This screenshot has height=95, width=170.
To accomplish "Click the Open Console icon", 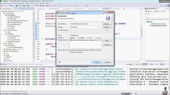I will (156, 64).
